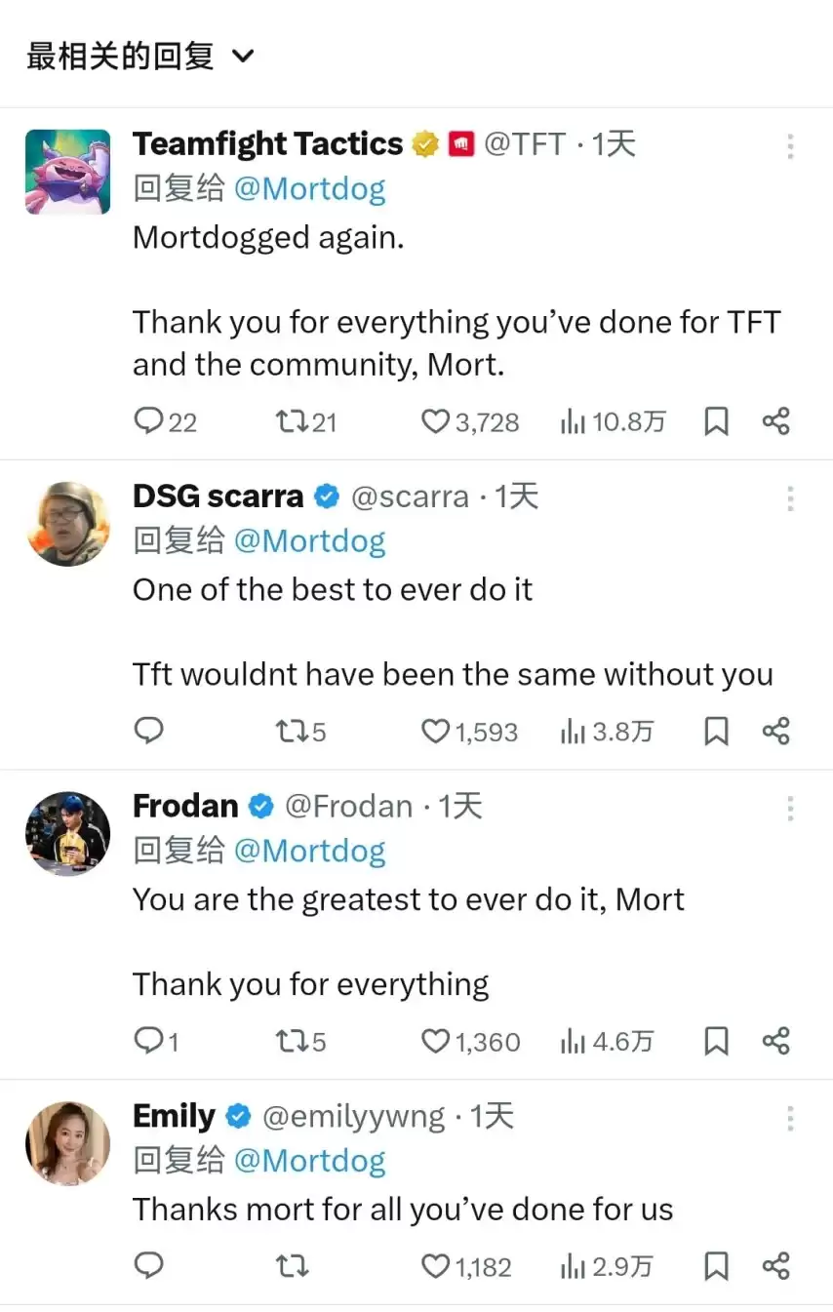
Task: Bookmark Emily's reply
Action: [x=717, y=1266]
